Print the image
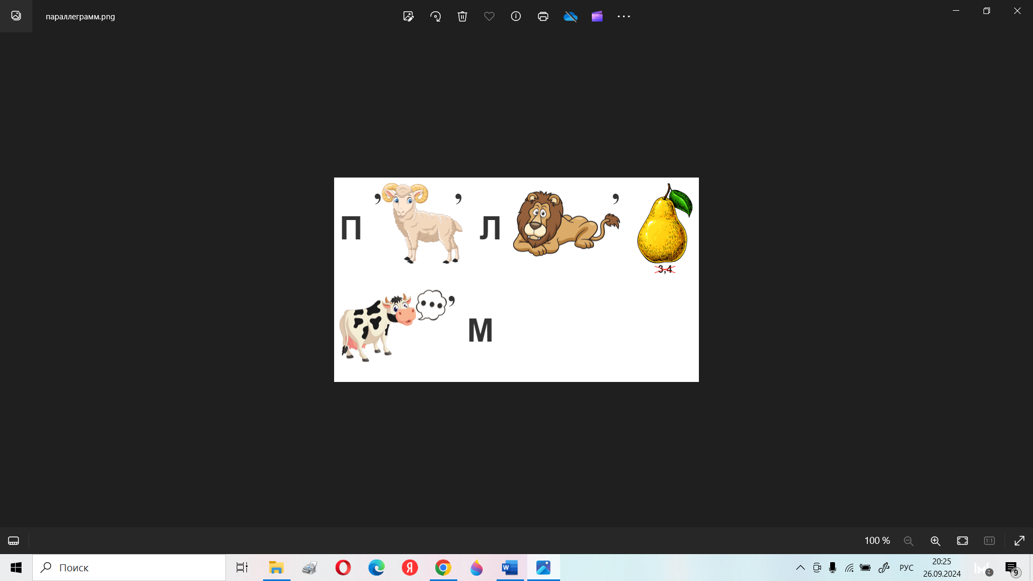1033x581 pixels. [543, 16]
